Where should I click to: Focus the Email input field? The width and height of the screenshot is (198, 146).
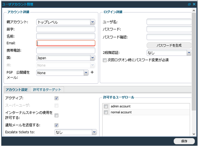click(x=66, y=43)
